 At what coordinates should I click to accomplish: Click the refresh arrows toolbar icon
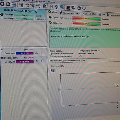tap(2, 4)
